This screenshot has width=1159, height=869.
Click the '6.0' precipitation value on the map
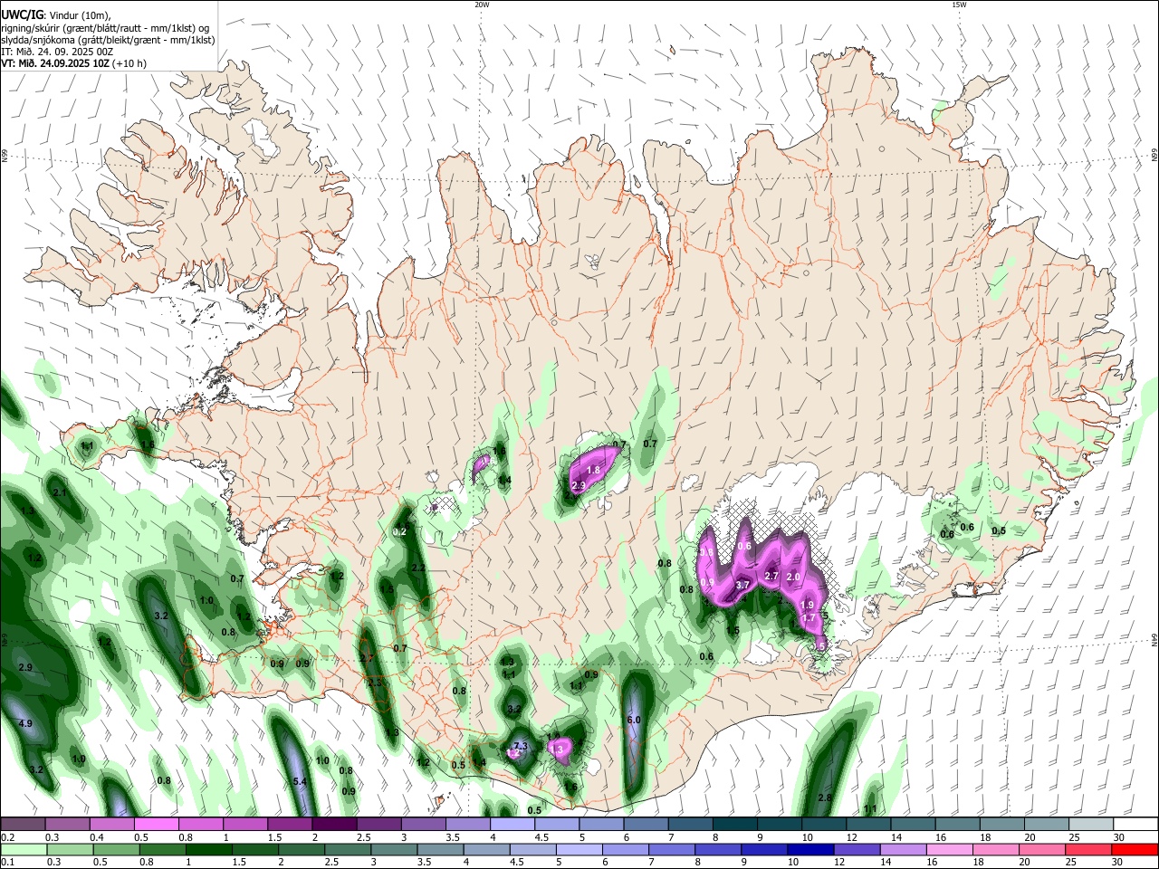pos(634,720)
